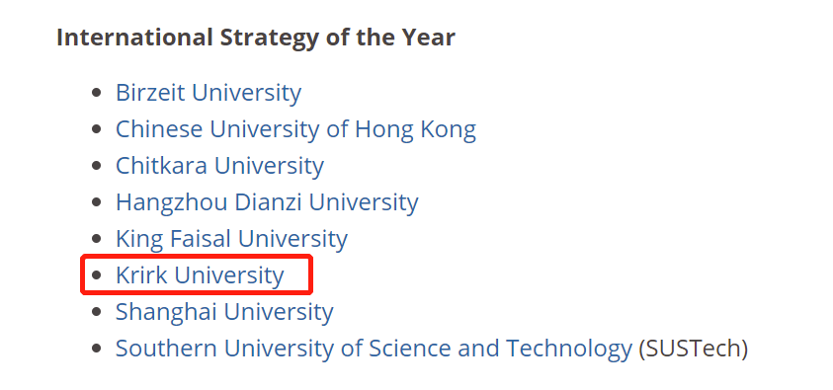Click the bullet beside Southern University of Science
The image size is (833, 390).
pos(96,349)
